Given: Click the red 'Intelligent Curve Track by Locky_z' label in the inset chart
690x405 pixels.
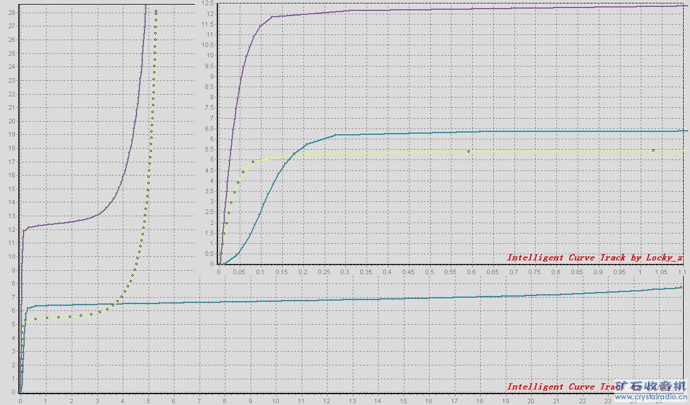Looking at the screenshot, I should [x=595, y=258].
